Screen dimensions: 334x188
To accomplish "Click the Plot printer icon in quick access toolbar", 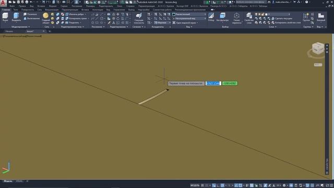I will 27,2.
